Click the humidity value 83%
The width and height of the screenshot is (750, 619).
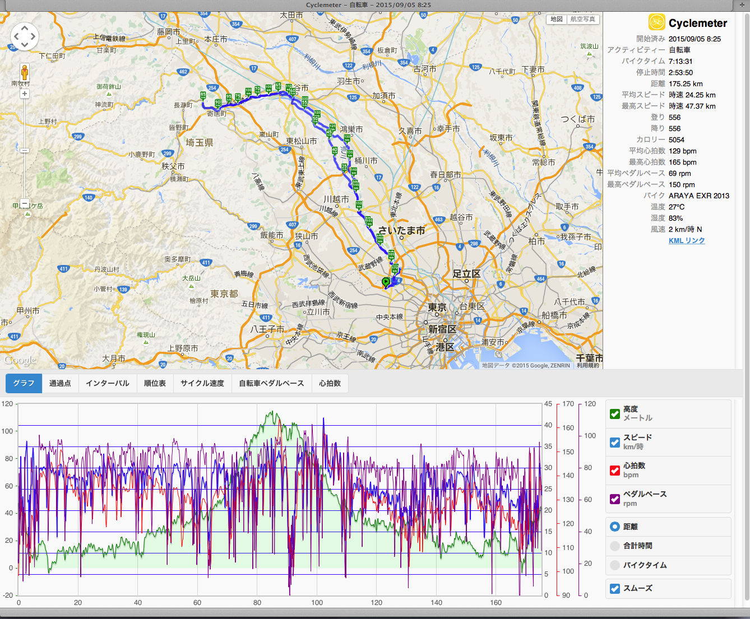tap(676, 218)
